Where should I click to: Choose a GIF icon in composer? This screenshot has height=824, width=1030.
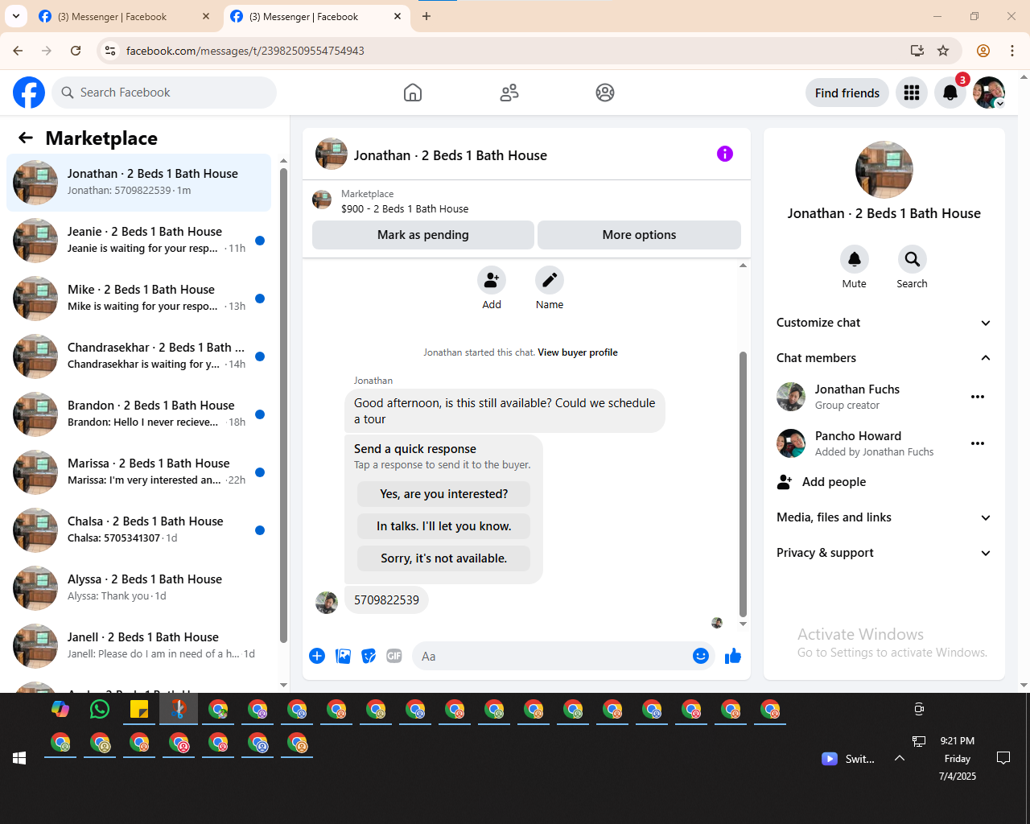coord(394,656)
